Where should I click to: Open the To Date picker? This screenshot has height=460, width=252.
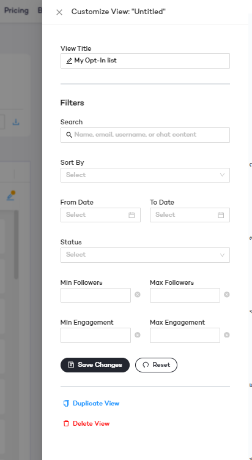(x=190, y=215)
